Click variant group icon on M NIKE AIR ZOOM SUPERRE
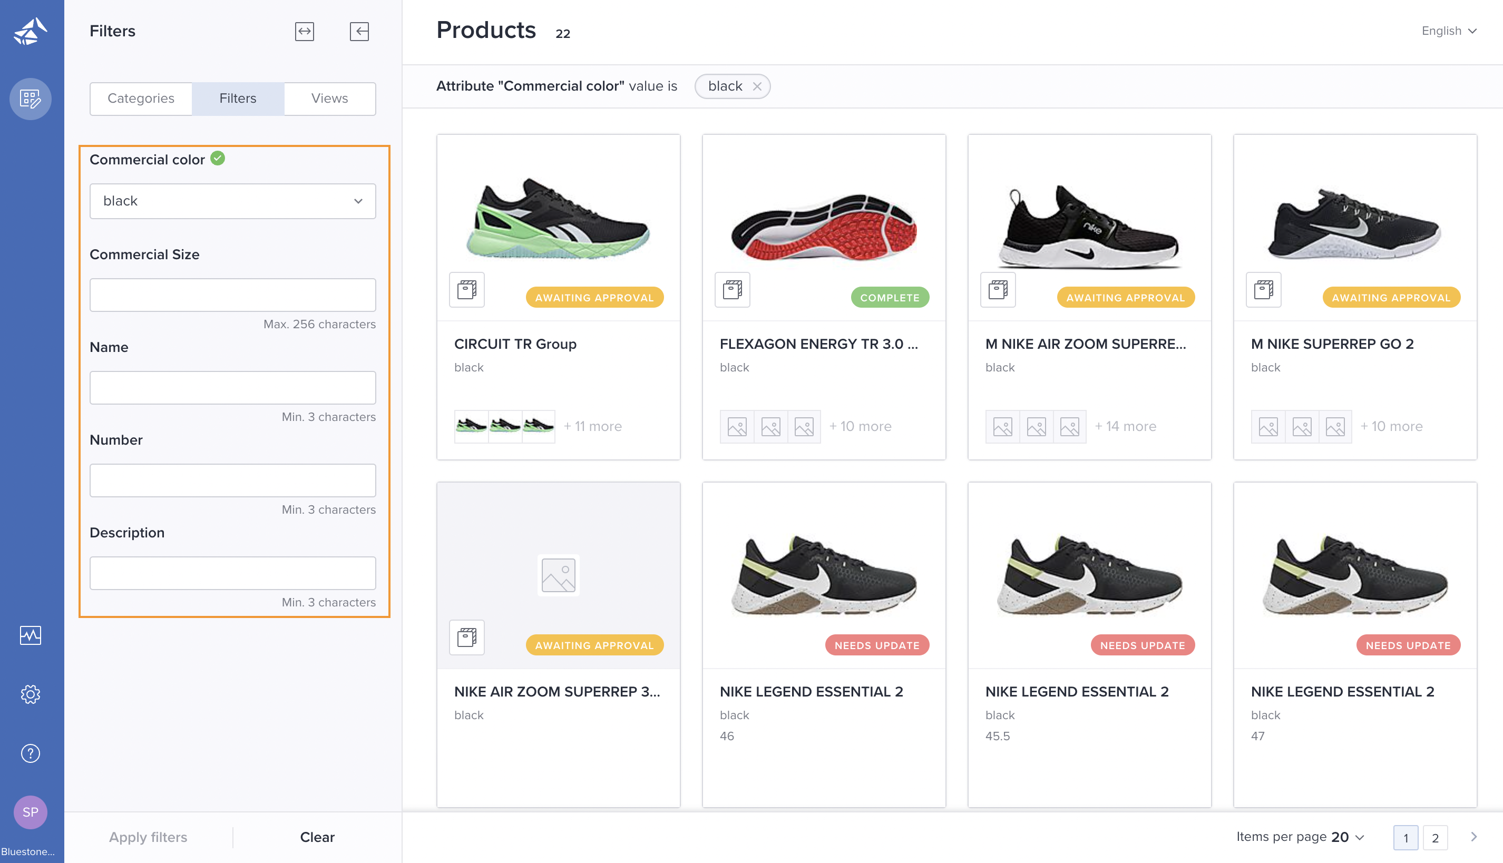Screen dimensions: 1503x863 (998, 290)
